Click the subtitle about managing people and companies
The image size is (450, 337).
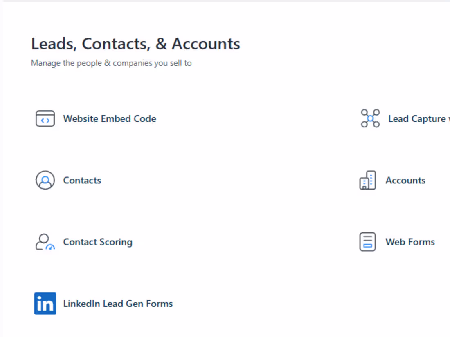[111, 63]
